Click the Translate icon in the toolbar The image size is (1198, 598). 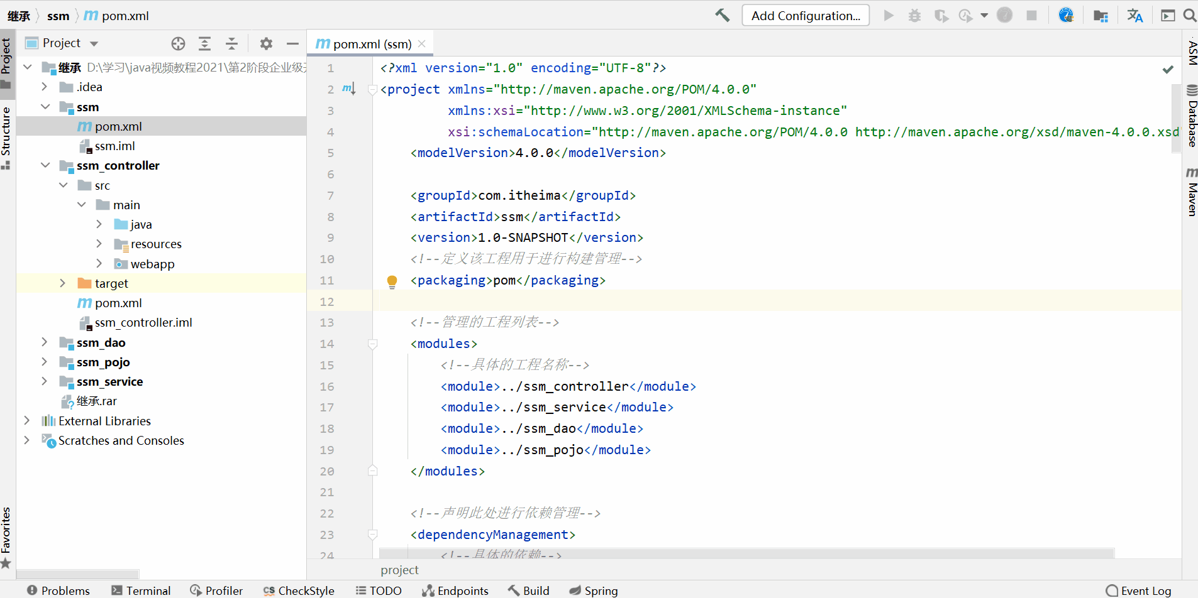1134,15
